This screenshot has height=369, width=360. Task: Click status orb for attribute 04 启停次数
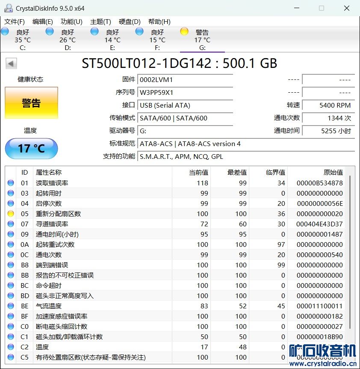coord(11,203)
